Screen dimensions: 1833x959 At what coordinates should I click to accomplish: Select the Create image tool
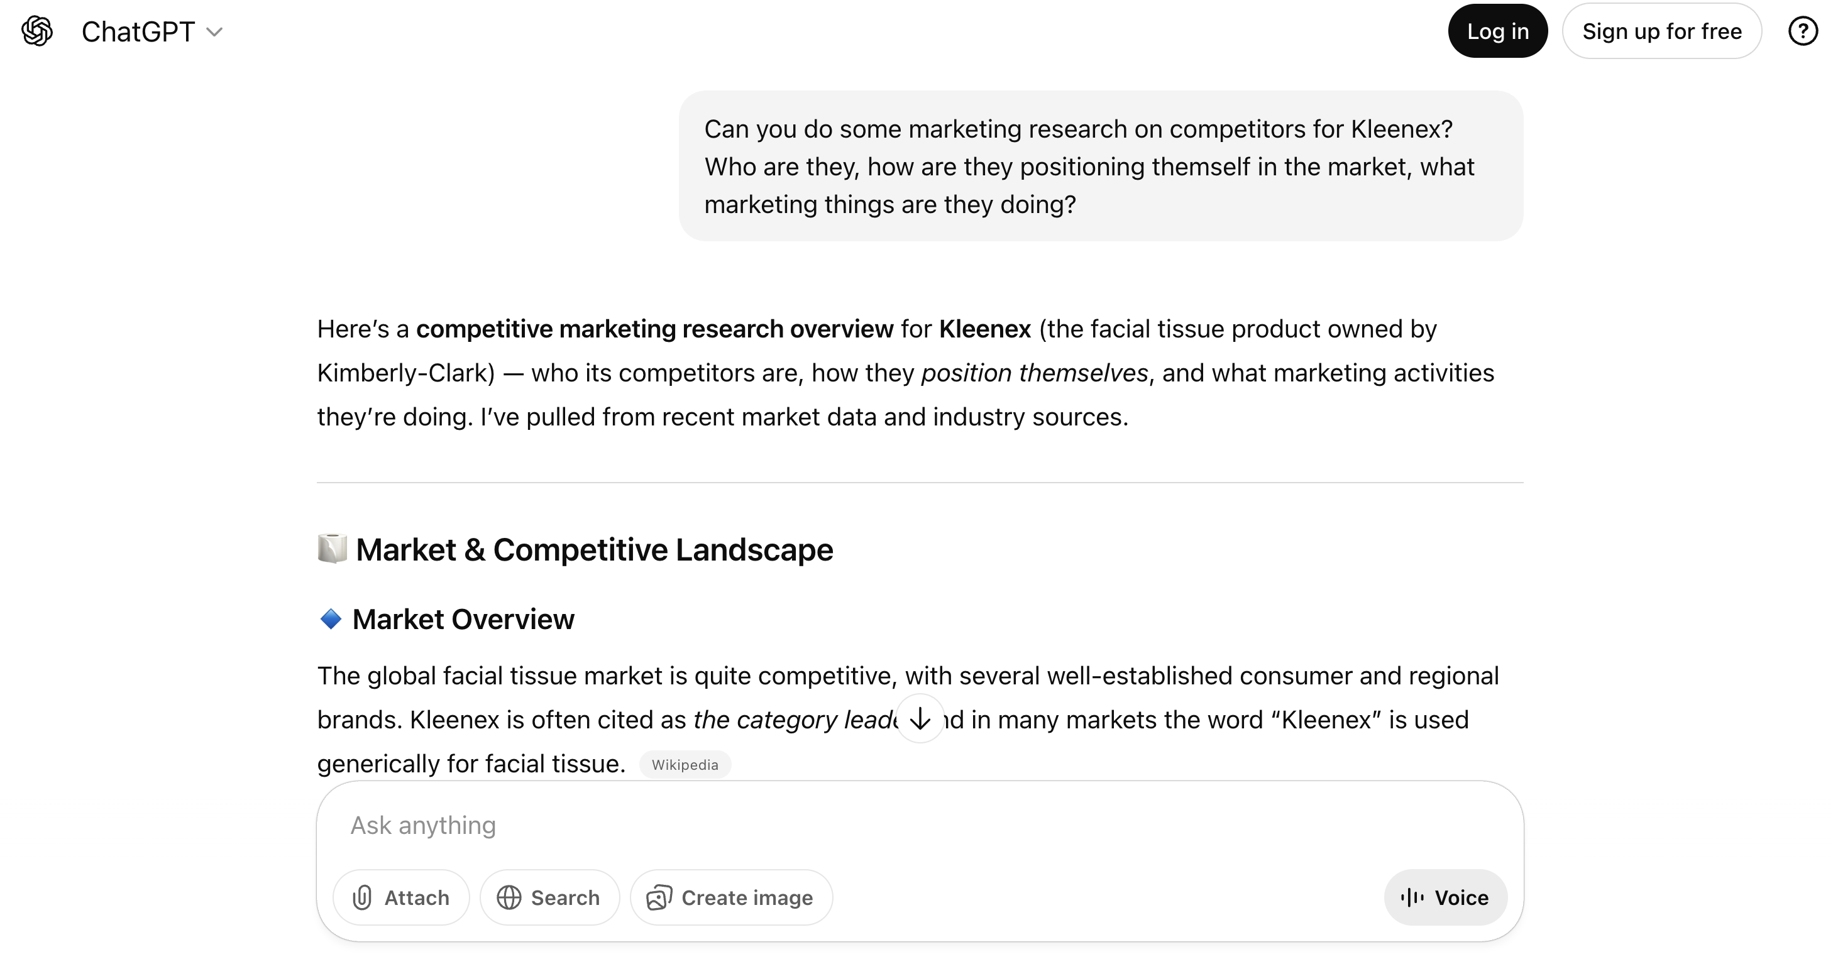pyautogui.click(x=731, y=898)
